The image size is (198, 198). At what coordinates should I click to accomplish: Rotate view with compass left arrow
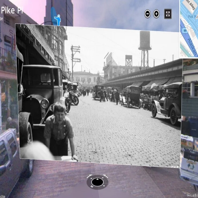pos(89,176)
